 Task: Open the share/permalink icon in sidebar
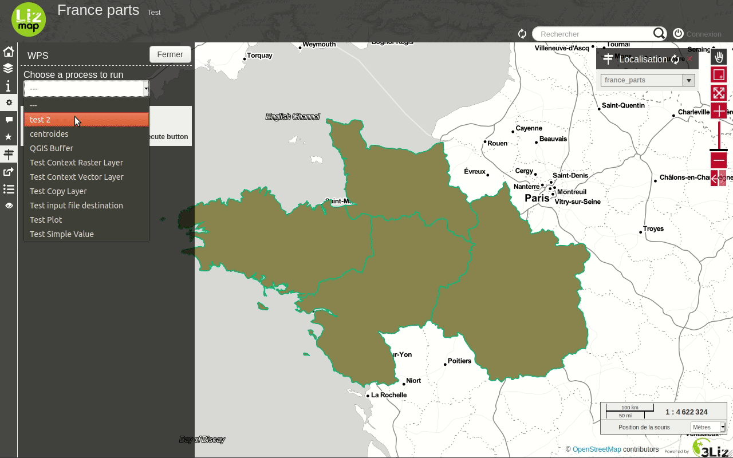(x=8, y=171)
